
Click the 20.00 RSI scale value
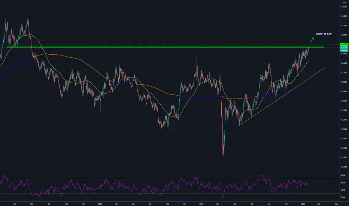[343, 197]
